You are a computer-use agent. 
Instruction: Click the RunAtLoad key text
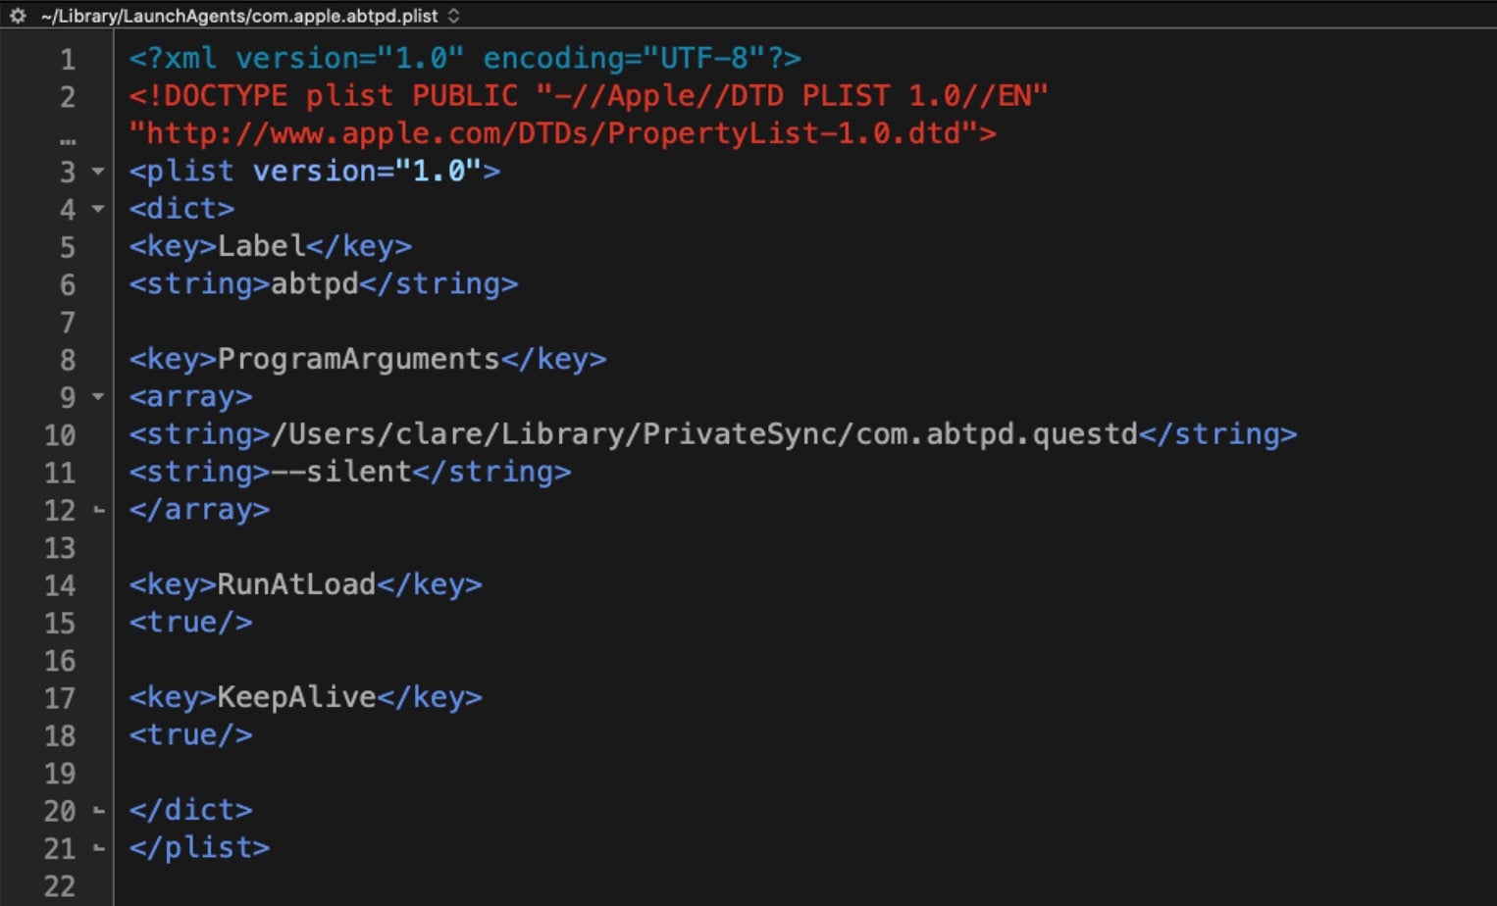296,585
